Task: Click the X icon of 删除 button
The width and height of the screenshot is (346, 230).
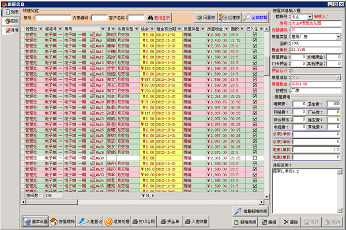Action: 286,222
